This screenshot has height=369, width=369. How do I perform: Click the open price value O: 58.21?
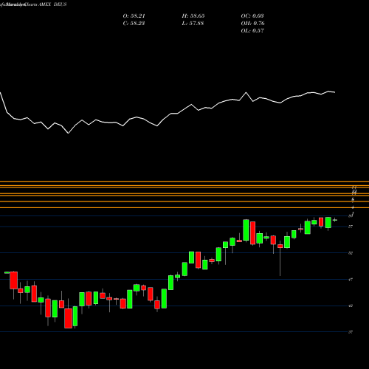click(x=134, y=16)
